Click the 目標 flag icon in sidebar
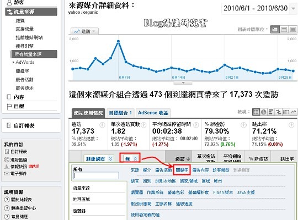Screen dimensions: 298x220 click(x=9, y=107)
